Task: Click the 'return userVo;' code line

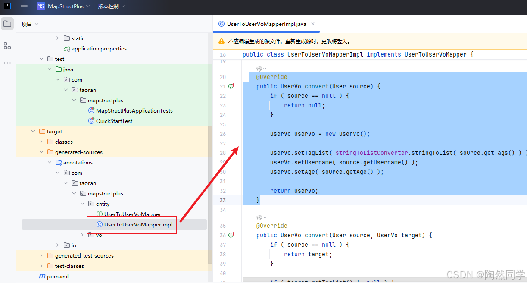Action: coord(294,191)
